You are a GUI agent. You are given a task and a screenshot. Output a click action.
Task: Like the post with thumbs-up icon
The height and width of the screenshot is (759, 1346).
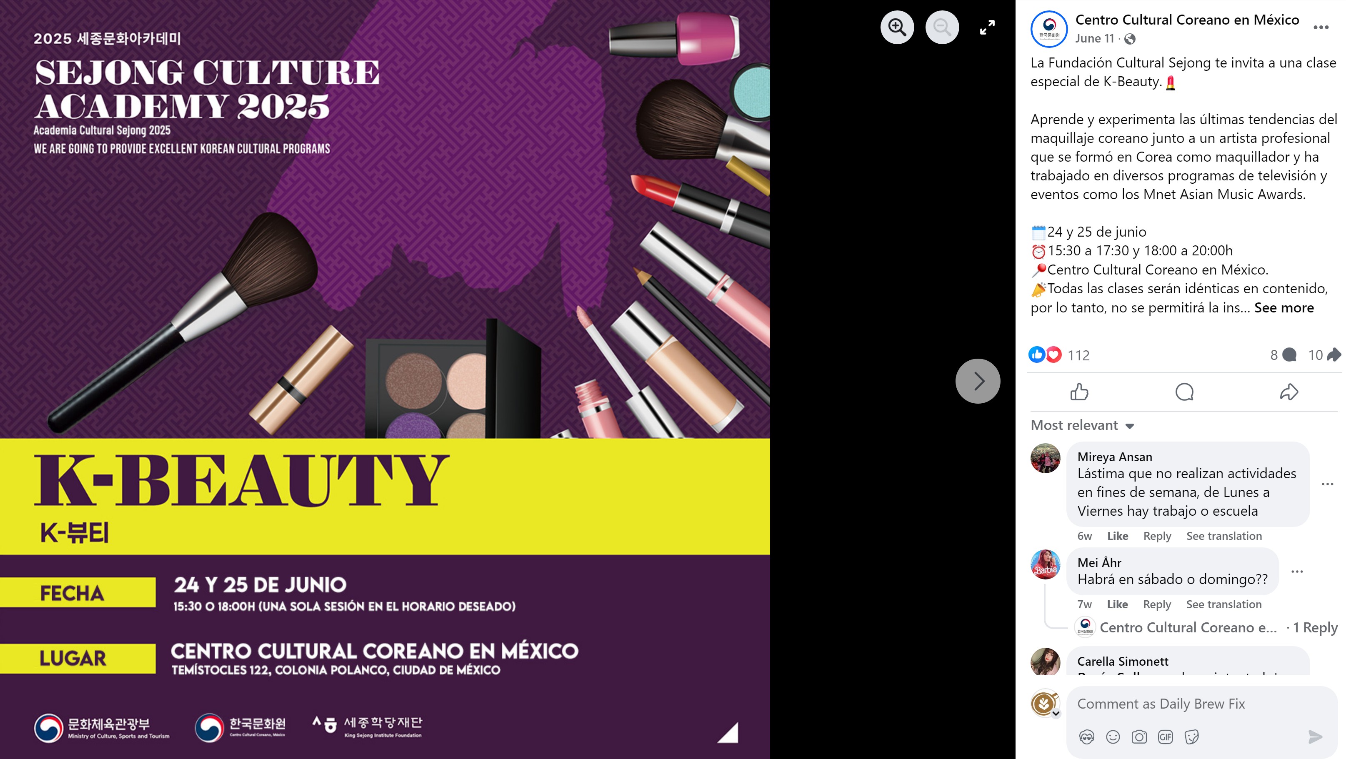pos(1079,392)
